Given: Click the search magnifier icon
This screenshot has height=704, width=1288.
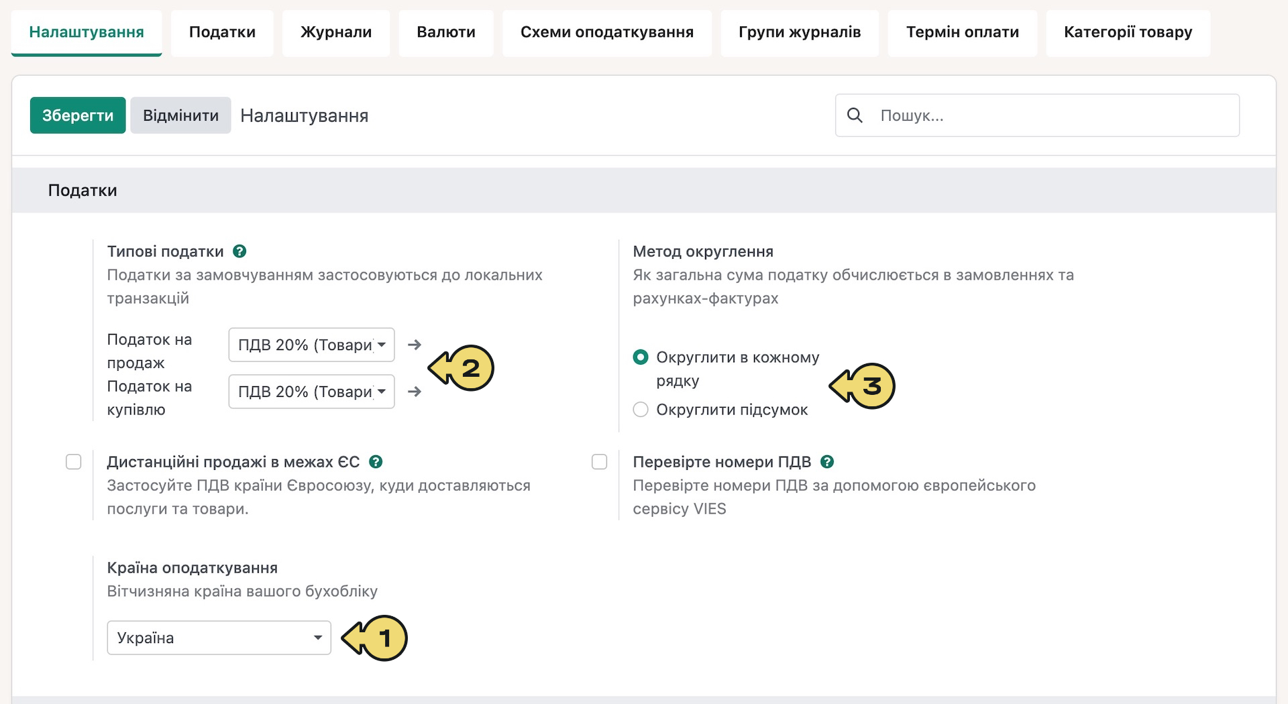Looking at the screenshot, I should pos(855,115).
